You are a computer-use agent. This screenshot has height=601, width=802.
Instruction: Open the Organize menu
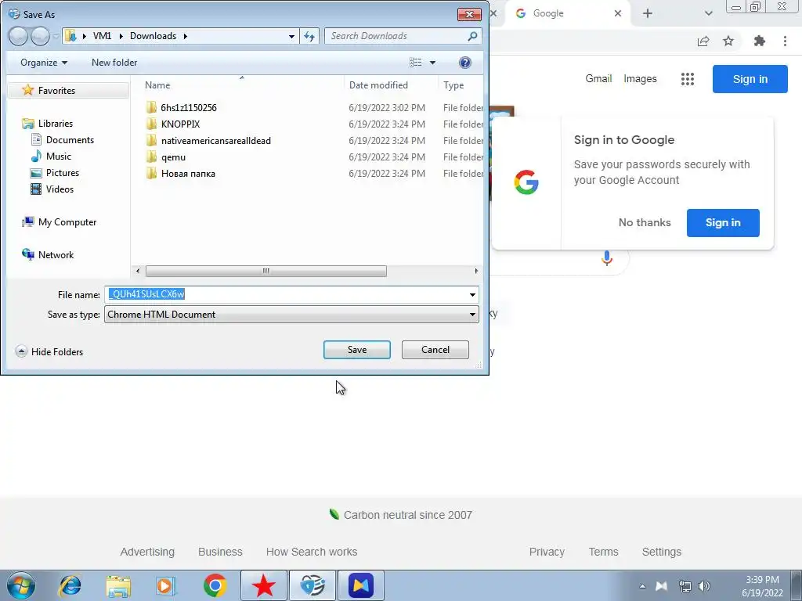(44, 63)
